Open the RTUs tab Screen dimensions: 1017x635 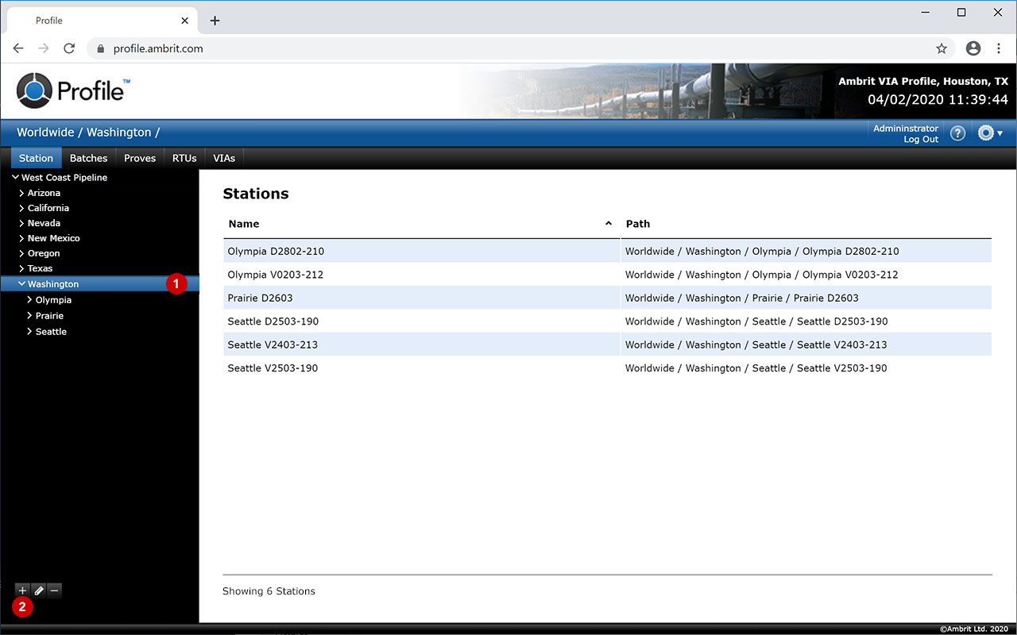[x=184, y=158]
